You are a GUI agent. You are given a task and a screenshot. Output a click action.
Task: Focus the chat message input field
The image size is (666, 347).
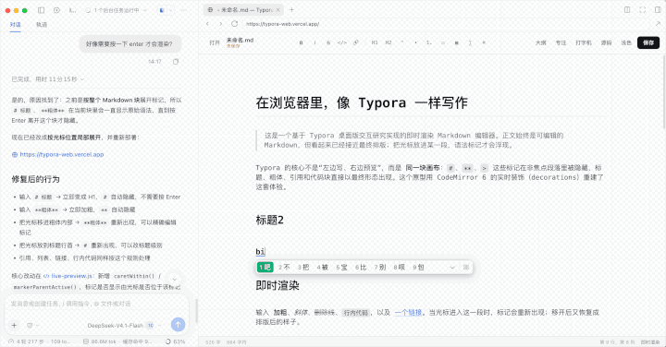pos(96,304)
